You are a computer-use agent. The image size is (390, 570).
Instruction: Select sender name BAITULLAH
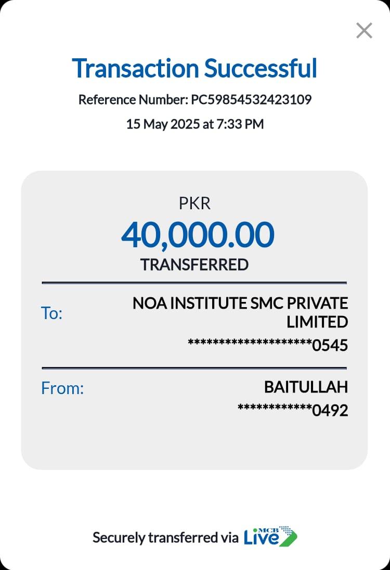pos(306,387)
